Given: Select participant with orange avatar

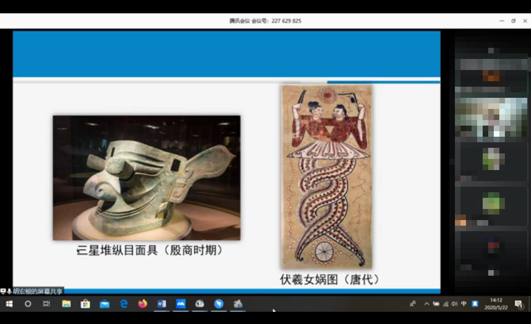Looking at the screenshot, I should [490, 75].
